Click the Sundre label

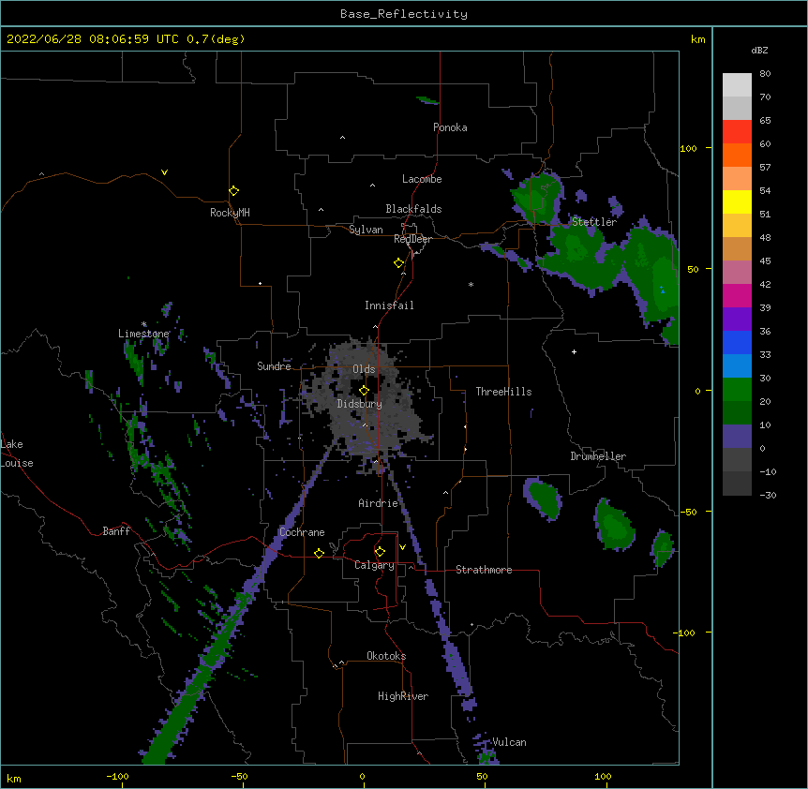point(274,366)
